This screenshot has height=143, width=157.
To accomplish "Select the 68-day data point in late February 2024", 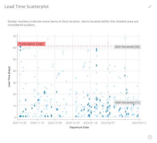I will pyautogui.click(x=125, y=38).
